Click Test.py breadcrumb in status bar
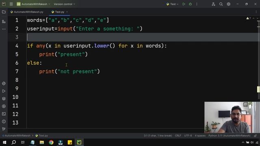Image resolution: width=260 pixels, height=146 pixels. coord(41,135)
